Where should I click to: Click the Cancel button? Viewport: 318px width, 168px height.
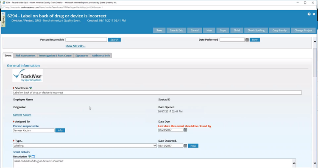[195, 31]
